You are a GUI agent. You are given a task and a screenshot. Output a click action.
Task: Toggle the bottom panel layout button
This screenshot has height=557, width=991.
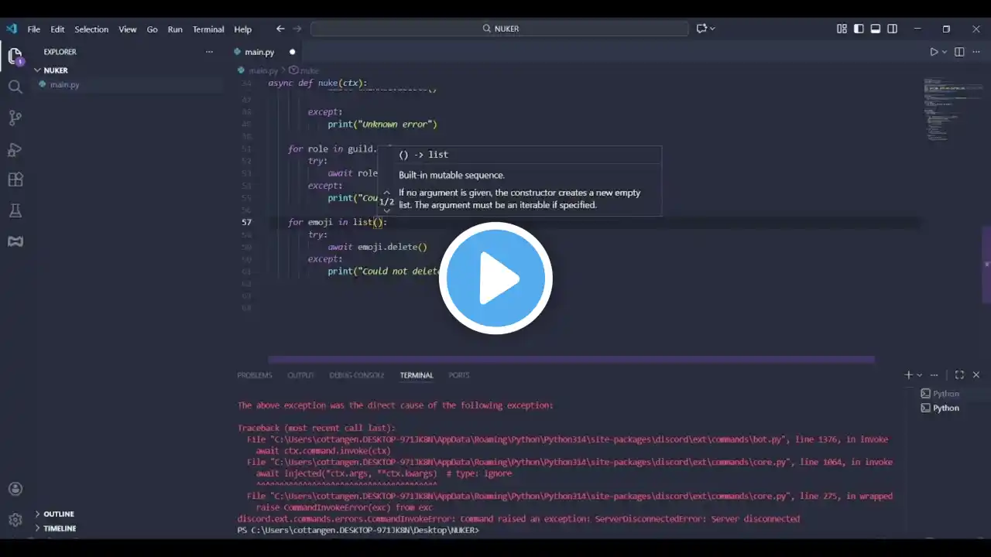point(876,29)
